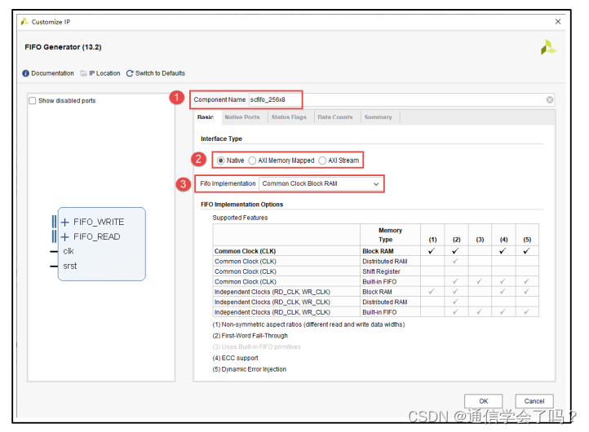This screenshot has width=589, height=432.
Task: Select the AXI Stream radio button
Action: point(322,161)
